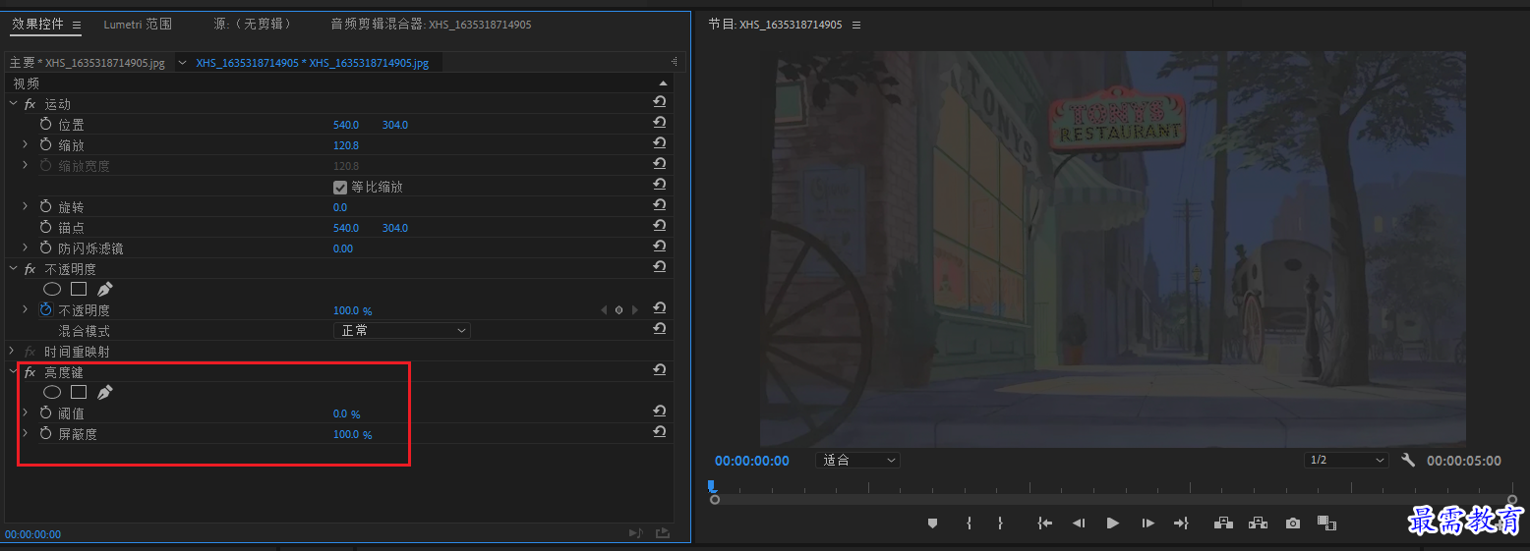Viewport: 1530px width, 551px height.
Task: Open 效果控件 panel menu icon
Action: coord(77,25)
